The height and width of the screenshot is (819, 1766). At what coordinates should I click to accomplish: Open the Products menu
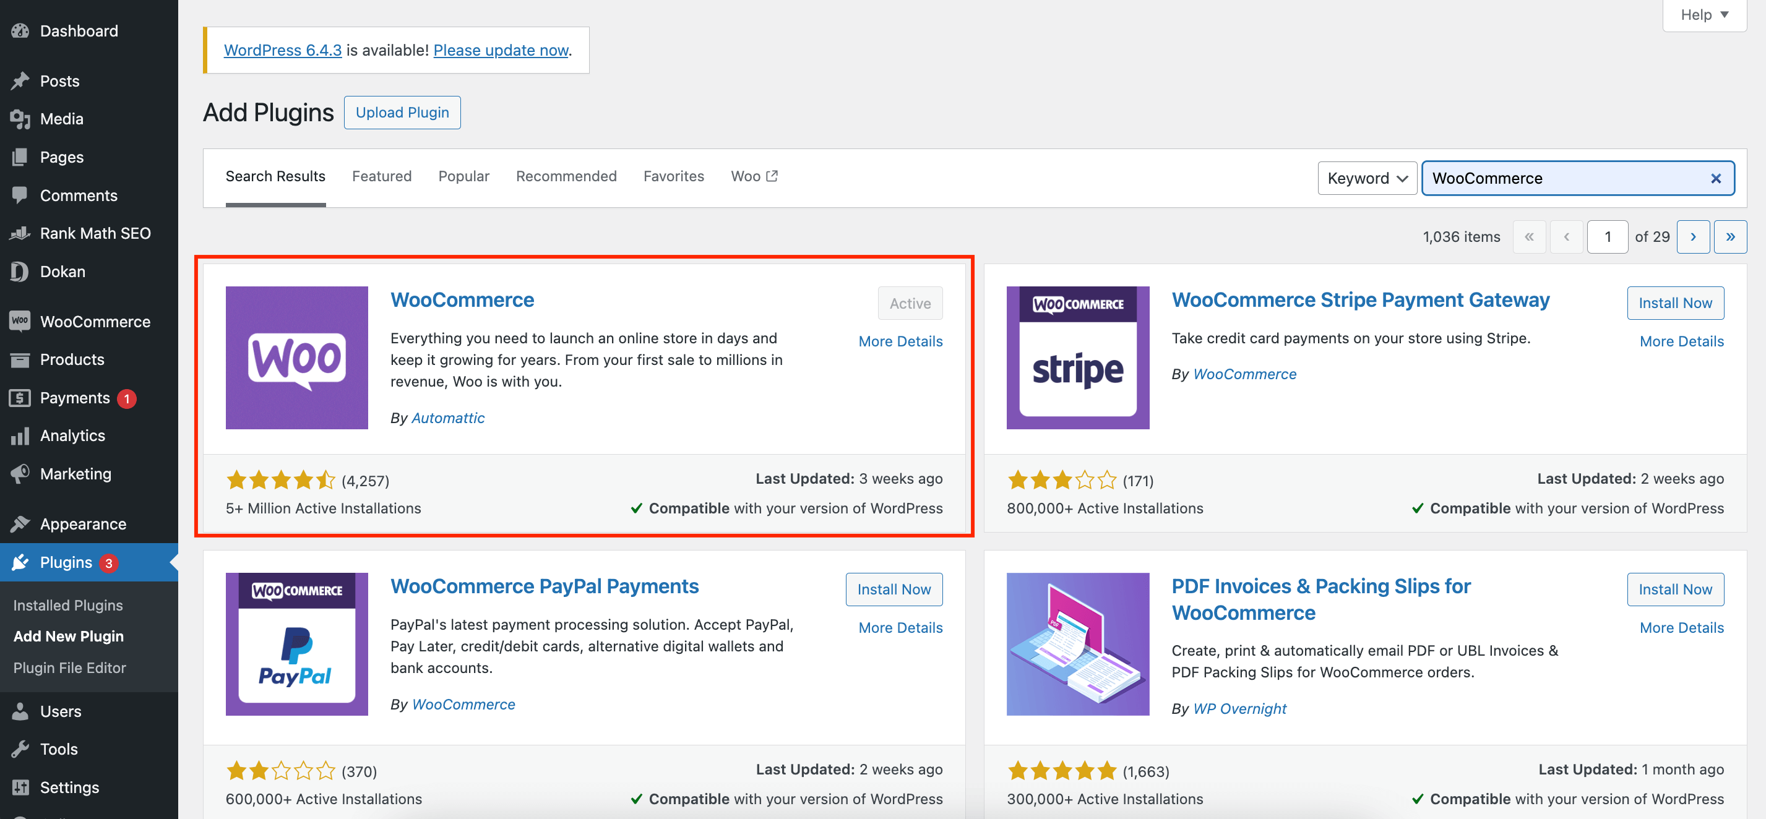click(x=71, y=359)
